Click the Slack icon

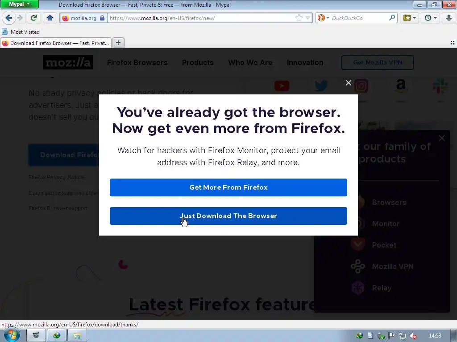(x=440, y=86)
